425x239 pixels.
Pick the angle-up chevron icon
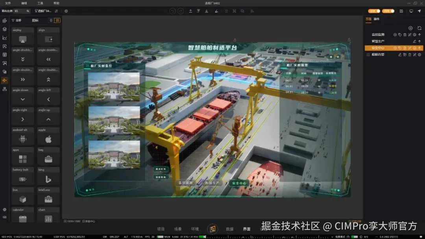point(48,119)
